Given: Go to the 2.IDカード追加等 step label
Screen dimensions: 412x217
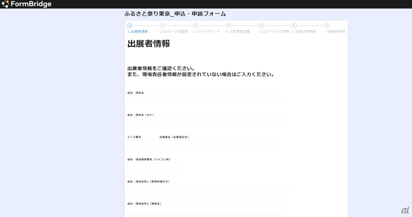Looking at the screenshot, I should tap(174, 32).
